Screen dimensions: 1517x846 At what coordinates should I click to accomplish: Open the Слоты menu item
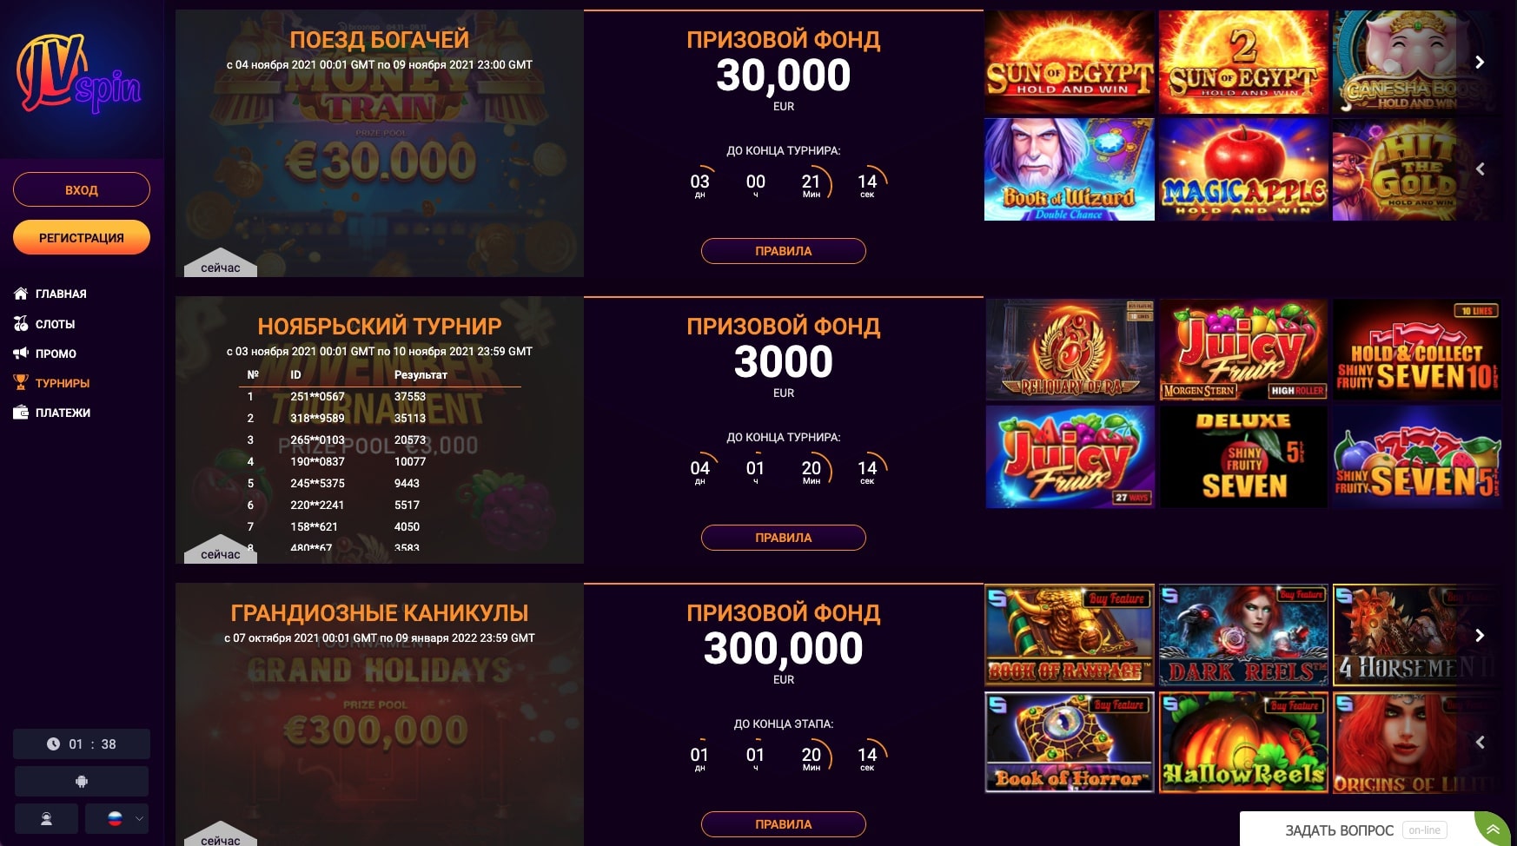[55, 324]
